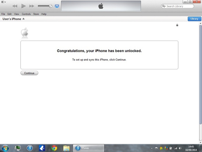
Task: Open the View menu
Action: click(x=17, y=14)
